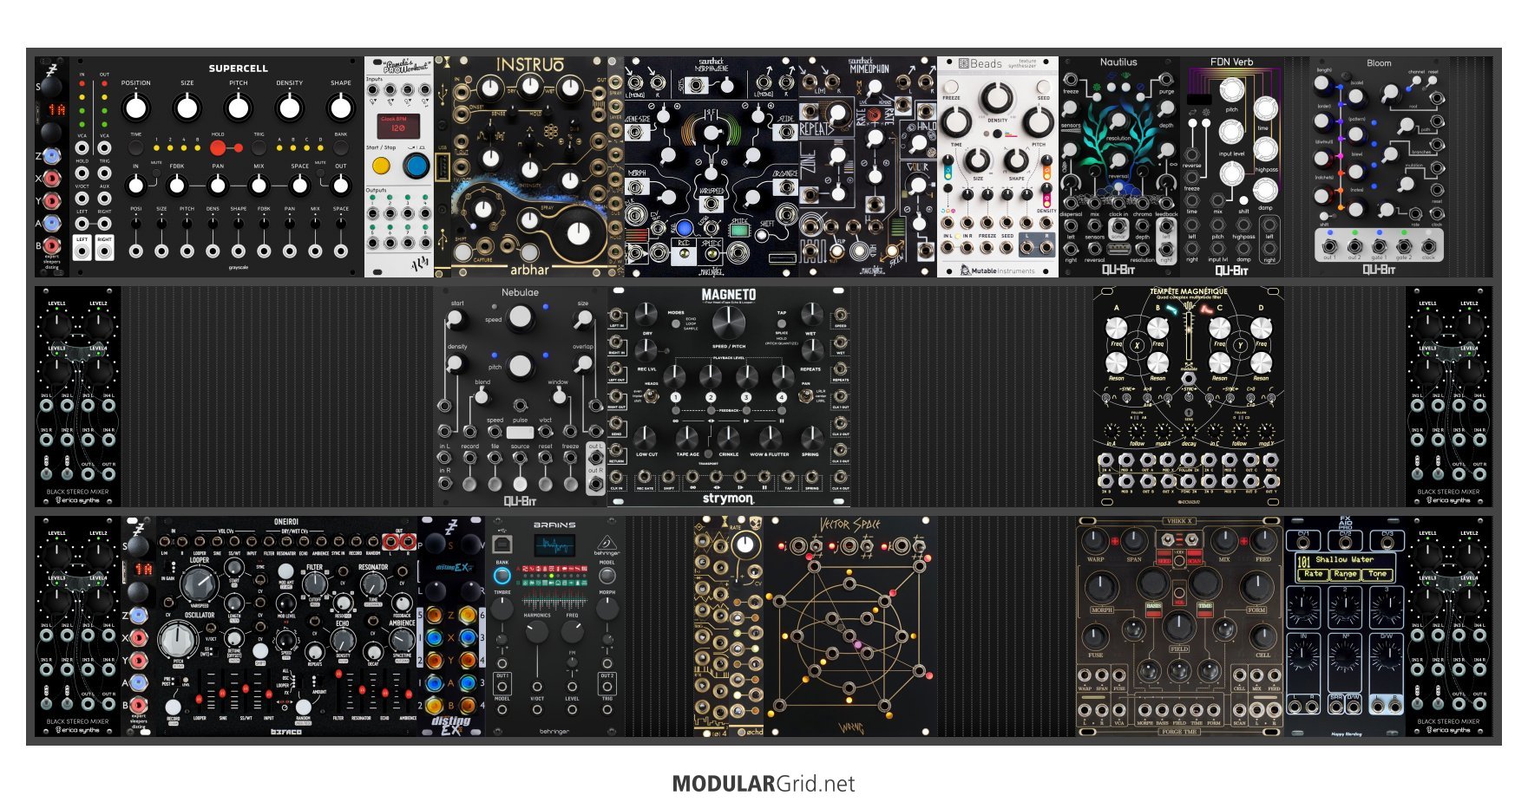This screenshot has width=1528, height=802.
Task: Click the blue BANK button on Behringer Brains
Action: (502, 576)
